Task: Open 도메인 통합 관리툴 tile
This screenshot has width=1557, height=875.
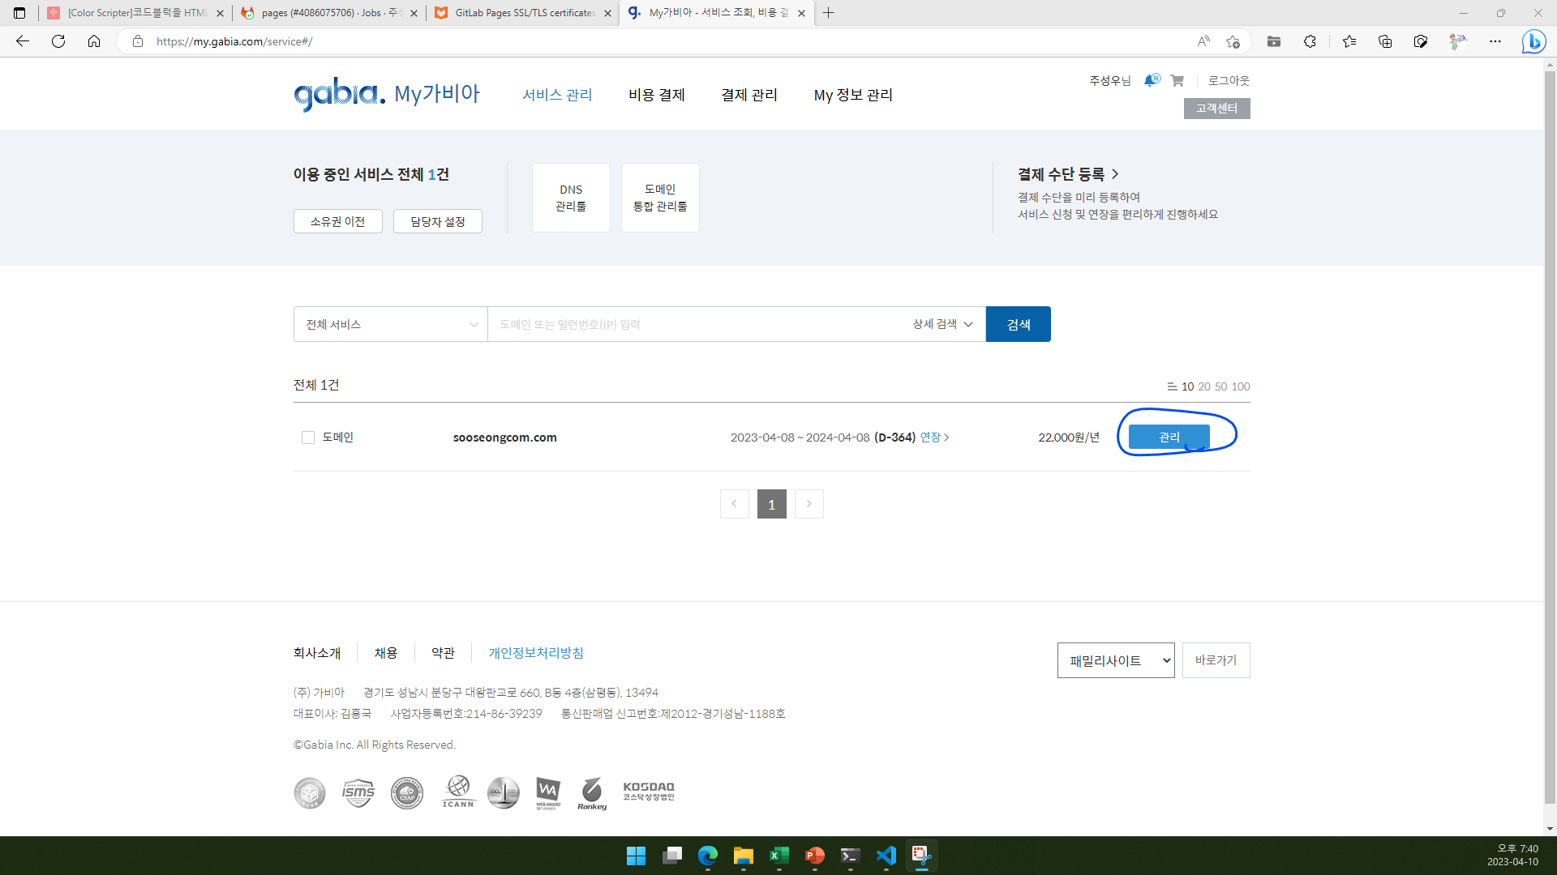Action: [660, 198]
